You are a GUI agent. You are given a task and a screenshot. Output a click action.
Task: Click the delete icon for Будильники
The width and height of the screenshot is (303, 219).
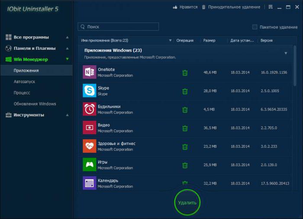pos(185,110)
